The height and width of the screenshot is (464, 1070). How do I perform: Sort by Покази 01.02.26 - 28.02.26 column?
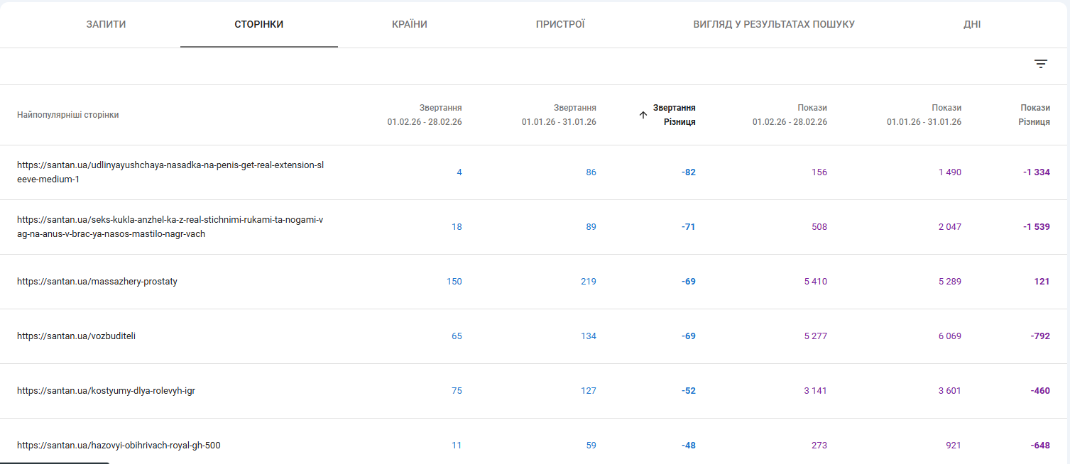pyautogui.click(x=790, y=115)
